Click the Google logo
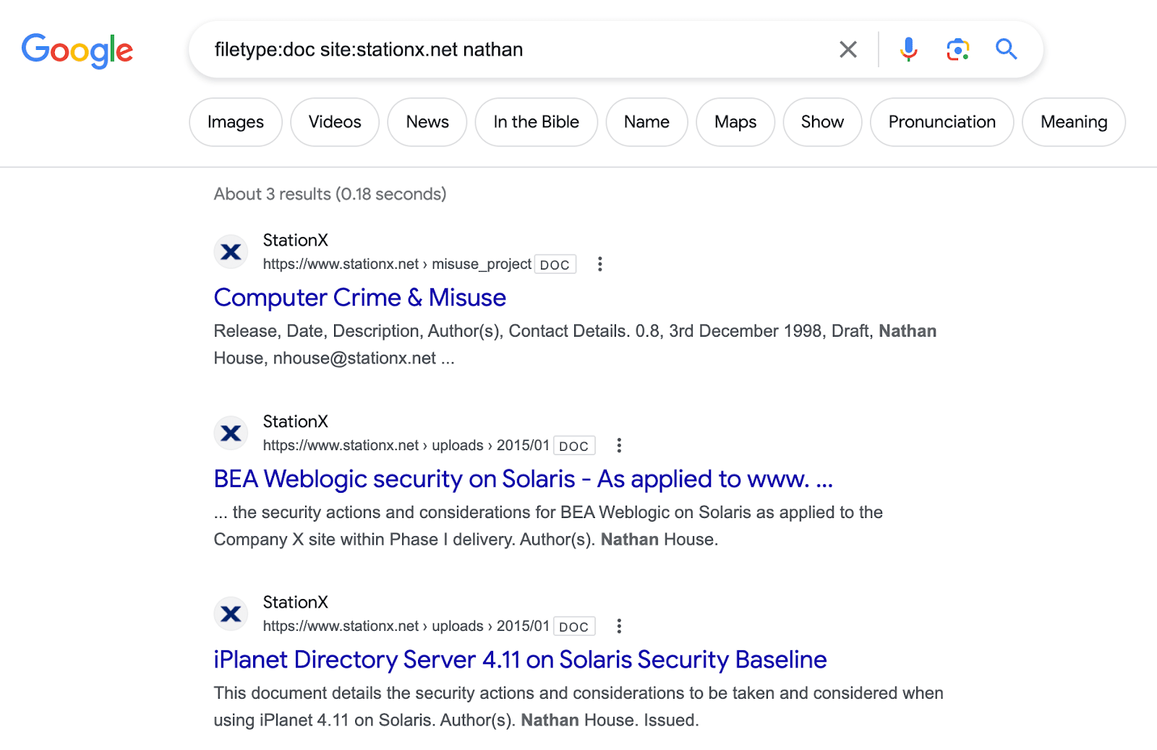Image resolution: width=1157 pixels, height=750 pixels. tap(77, 51)
